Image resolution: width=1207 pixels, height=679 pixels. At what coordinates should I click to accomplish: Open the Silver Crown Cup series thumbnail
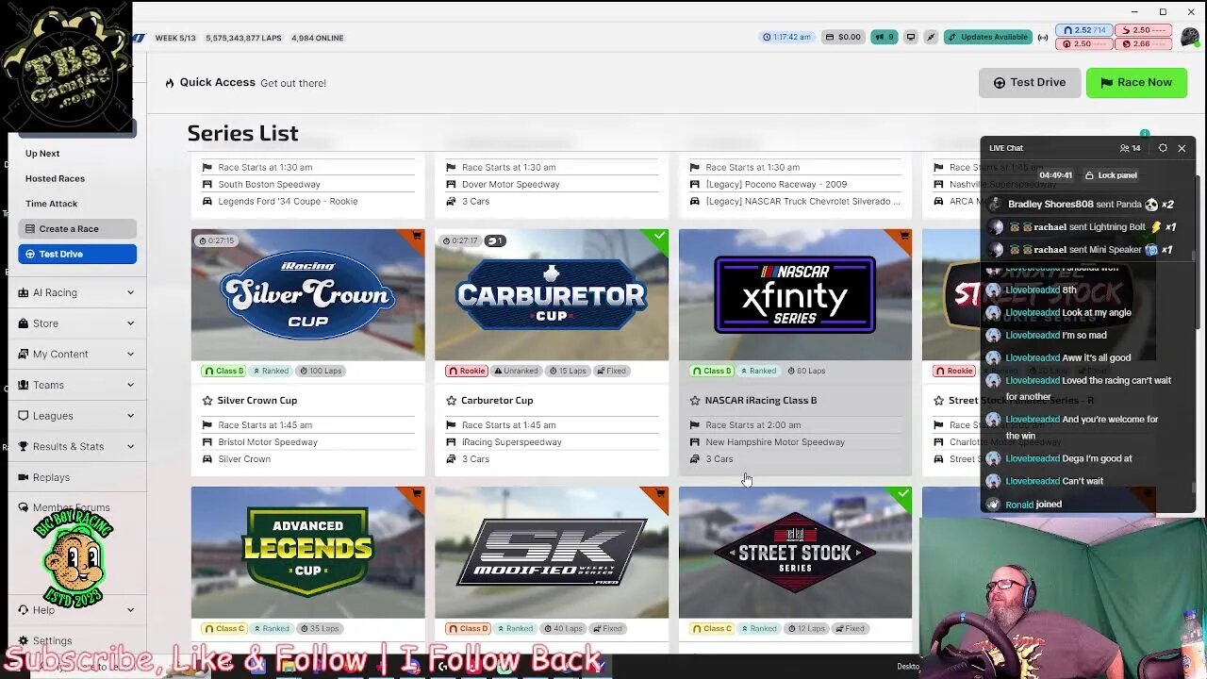pyautogui.click(x=307, y=294)
